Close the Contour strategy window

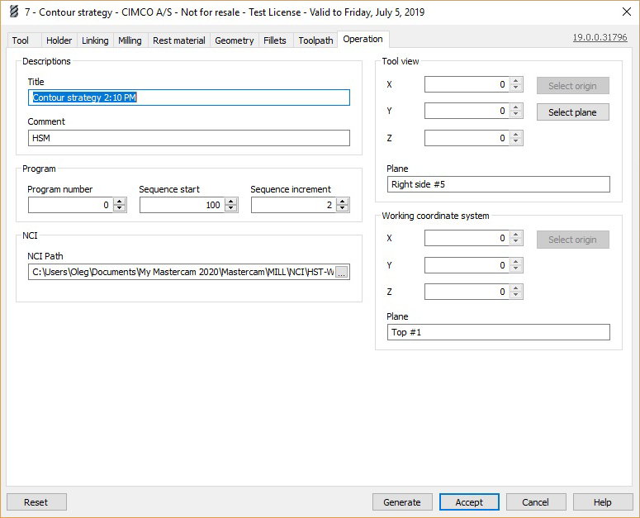point(627,12)
